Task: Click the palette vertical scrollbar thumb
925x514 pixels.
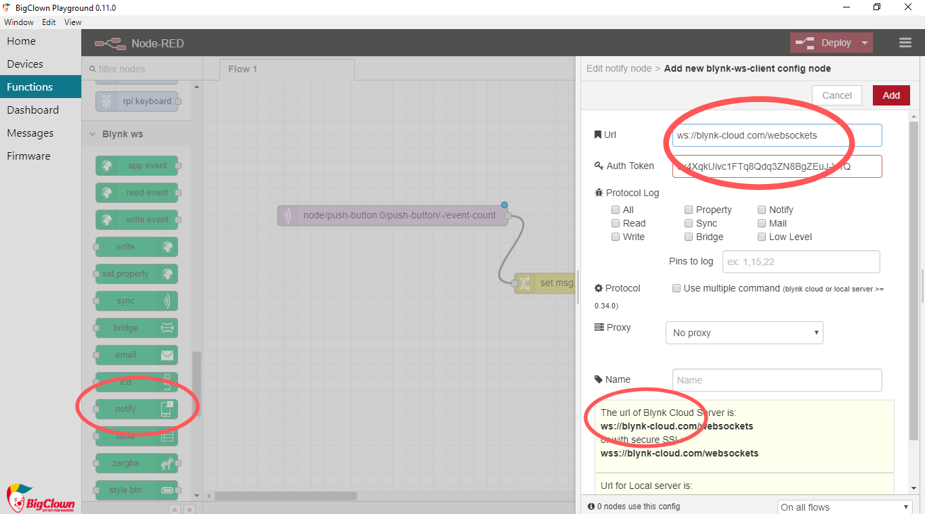Action: [198, 385]
